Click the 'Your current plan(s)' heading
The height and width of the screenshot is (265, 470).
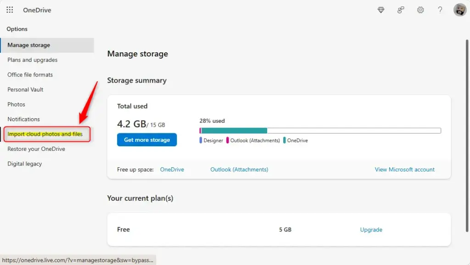coord(140,198)
